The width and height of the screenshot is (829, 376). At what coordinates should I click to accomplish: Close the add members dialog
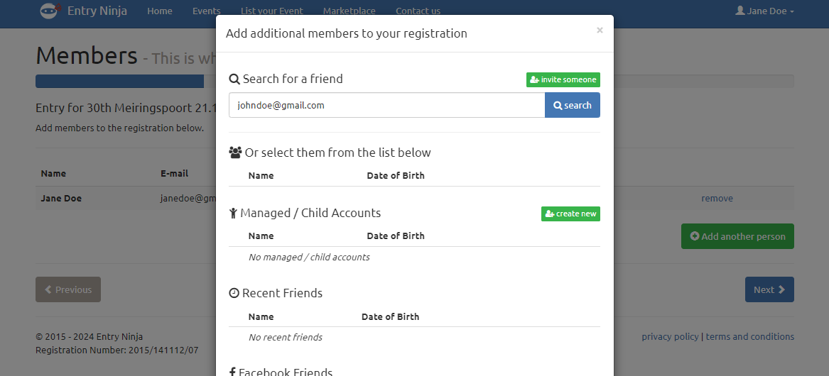pos(600,31)
